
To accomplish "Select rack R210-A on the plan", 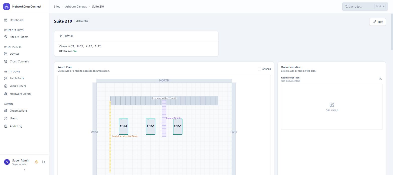I will 124,127.
